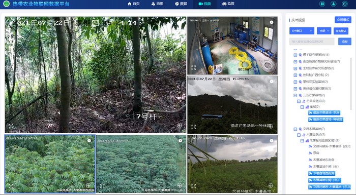
Task: Close the 木薯基地中间(北) video tile
Action: tap(180, 141)
